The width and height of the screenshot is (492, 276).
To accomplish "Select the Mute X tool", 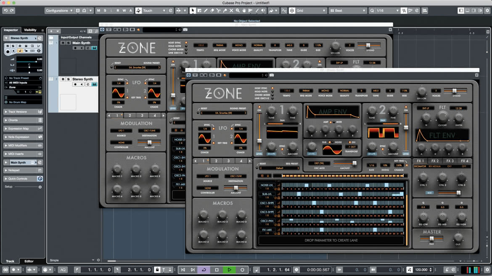I will pos(231,10).
